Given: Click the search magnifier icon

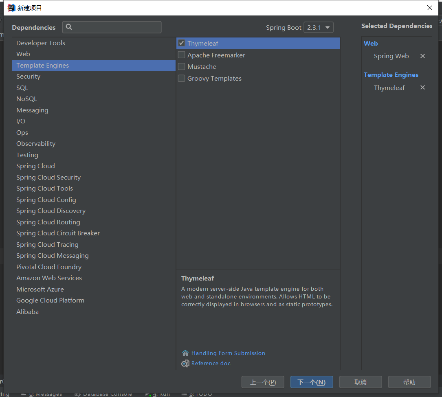Looking at the screenshot, I should click(x=69, y=27).
